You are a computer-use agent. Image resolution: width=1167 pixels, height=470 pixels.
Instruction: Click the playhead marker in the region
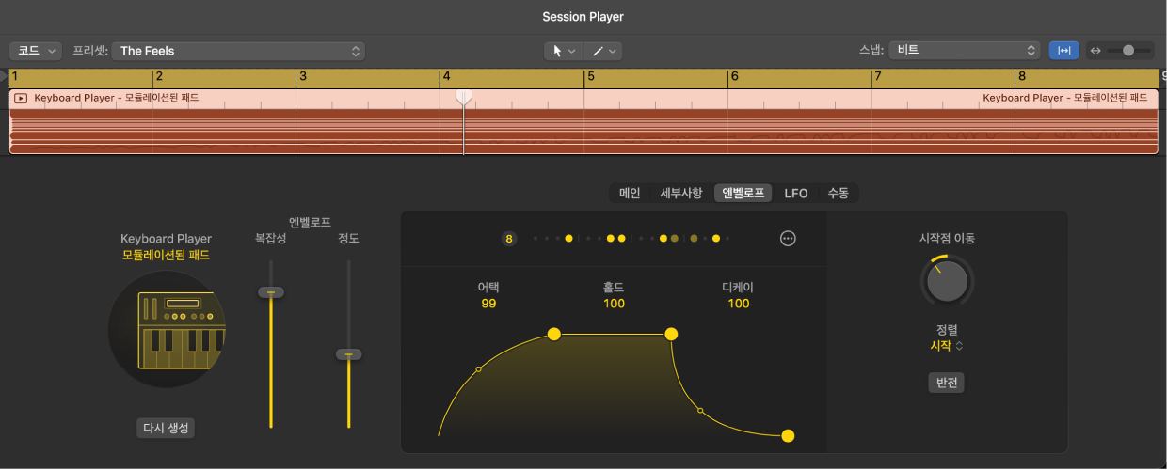(463, 97)
